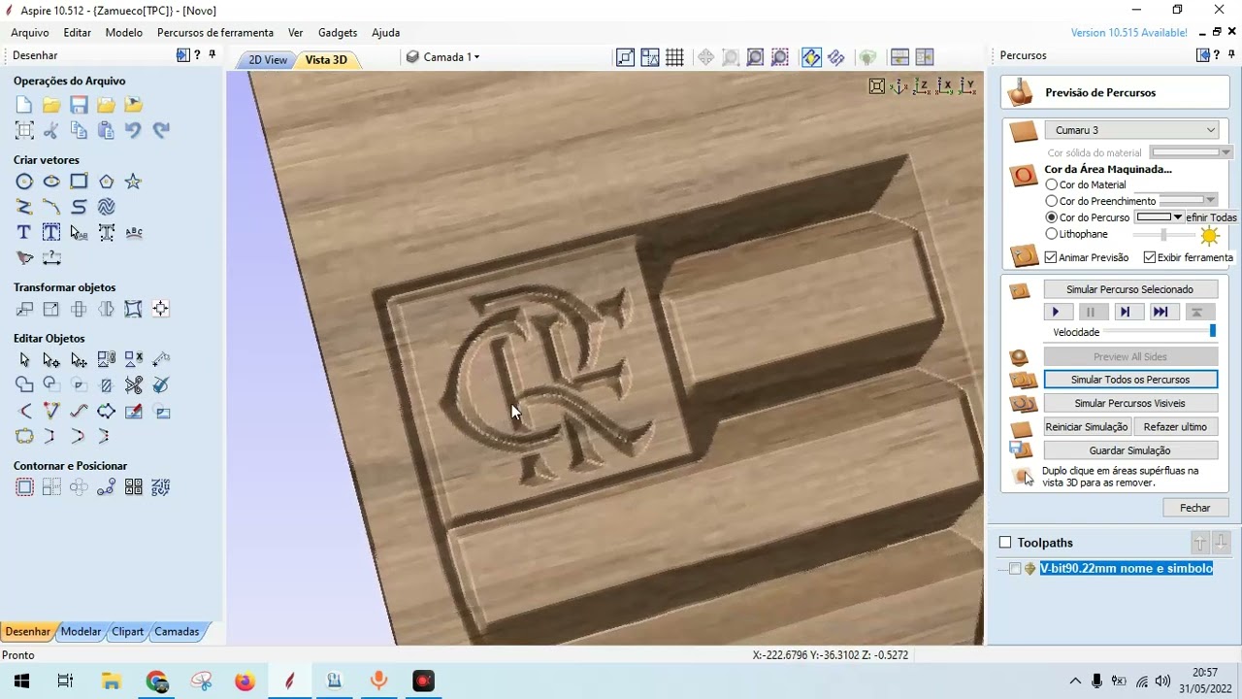View the model along the X axis

[x=944, y=86]
